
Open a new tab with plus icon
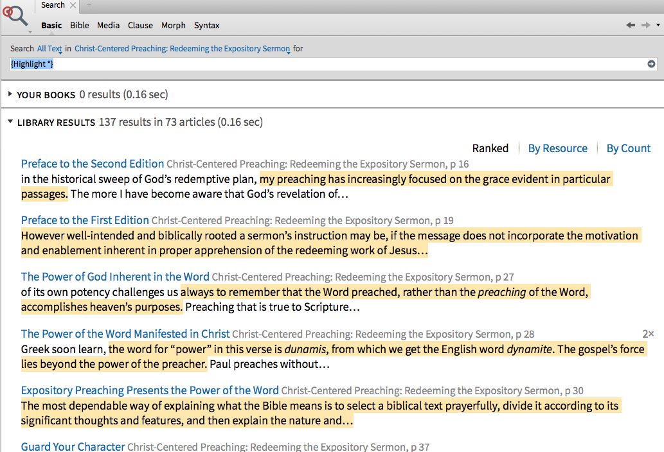(89, 5)
